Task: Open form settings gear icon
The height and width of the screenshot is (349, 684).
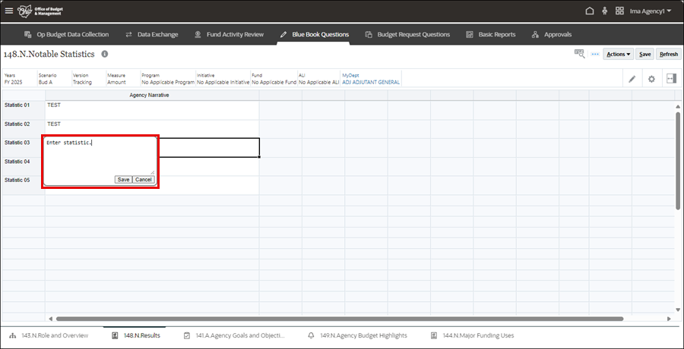Action: pos(651,79)
